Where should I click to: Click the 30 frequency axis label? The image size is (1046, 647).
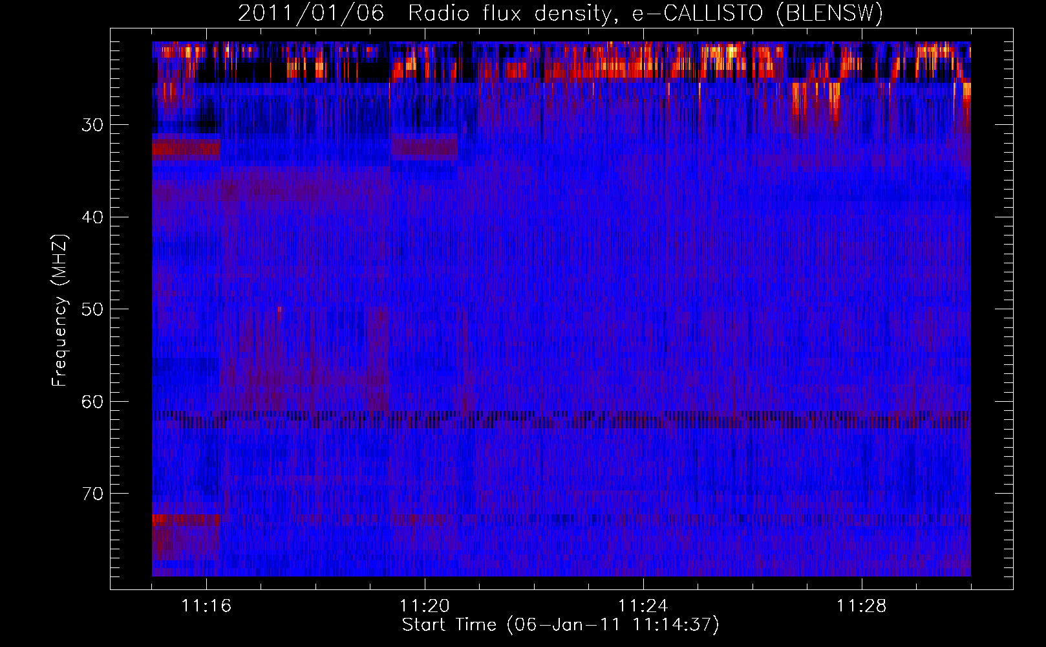tap(92, 125)
